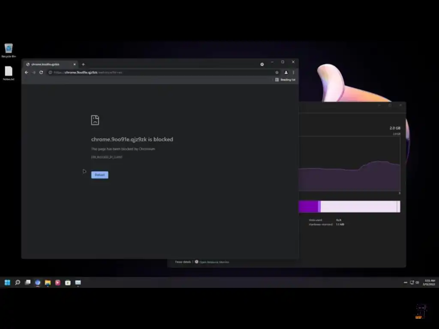Click Fewer details in Task Manager

tap(183, 262)
